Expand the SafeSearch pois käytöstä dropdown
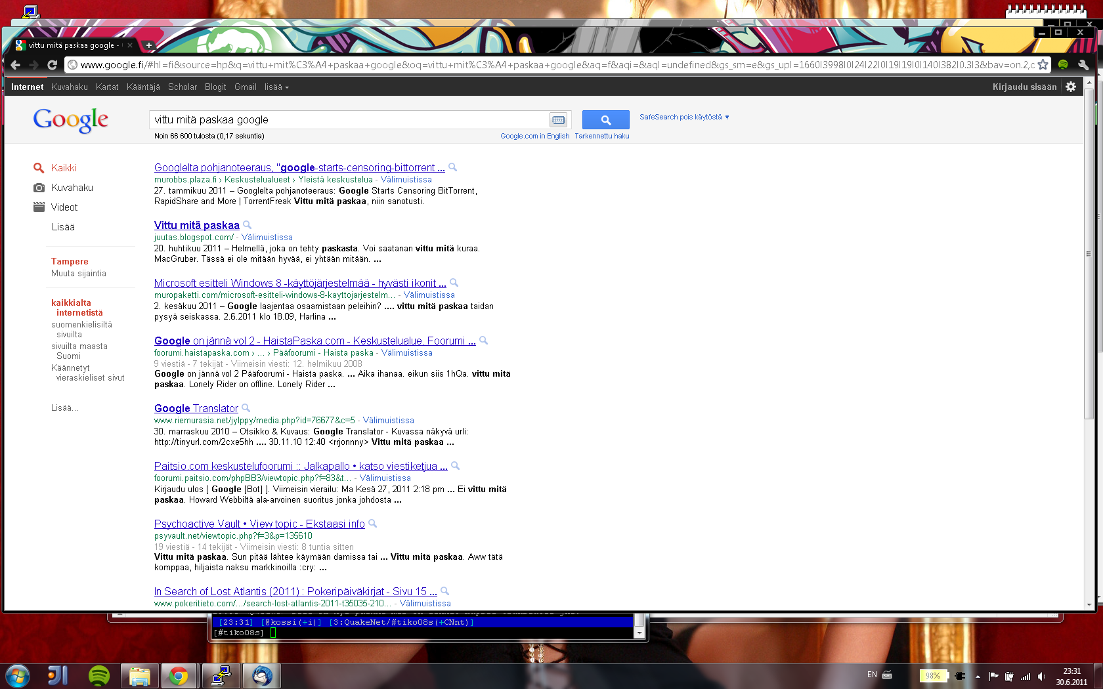 [684, 117]
